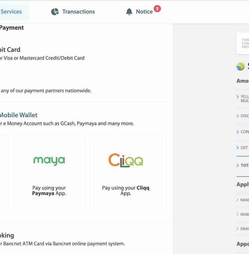Open the red notification badge showing 3
The height and width of the screenshot is (254, 249).
(x=157, y=9)
